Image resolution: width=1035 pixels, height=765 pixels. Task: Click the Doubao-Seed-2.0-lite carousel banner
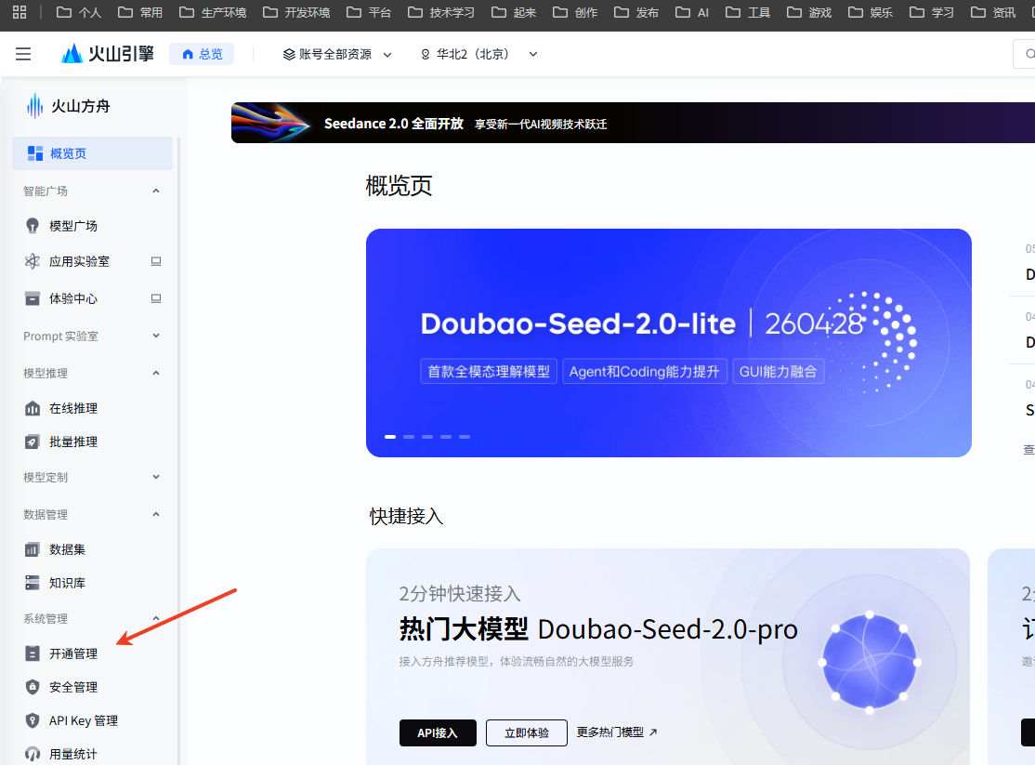[x=669, y=343]
